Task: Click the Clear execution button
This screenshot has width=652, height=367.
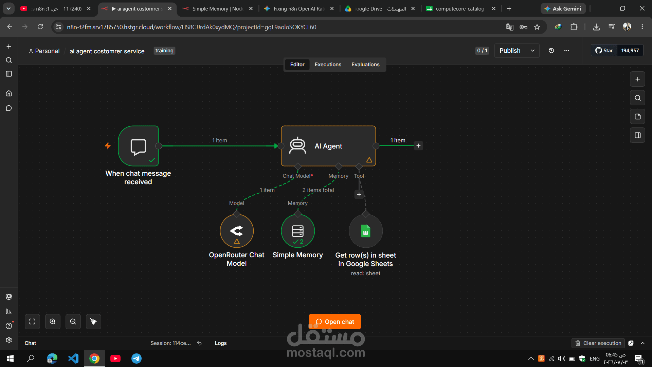Action: tap(598, 343)
